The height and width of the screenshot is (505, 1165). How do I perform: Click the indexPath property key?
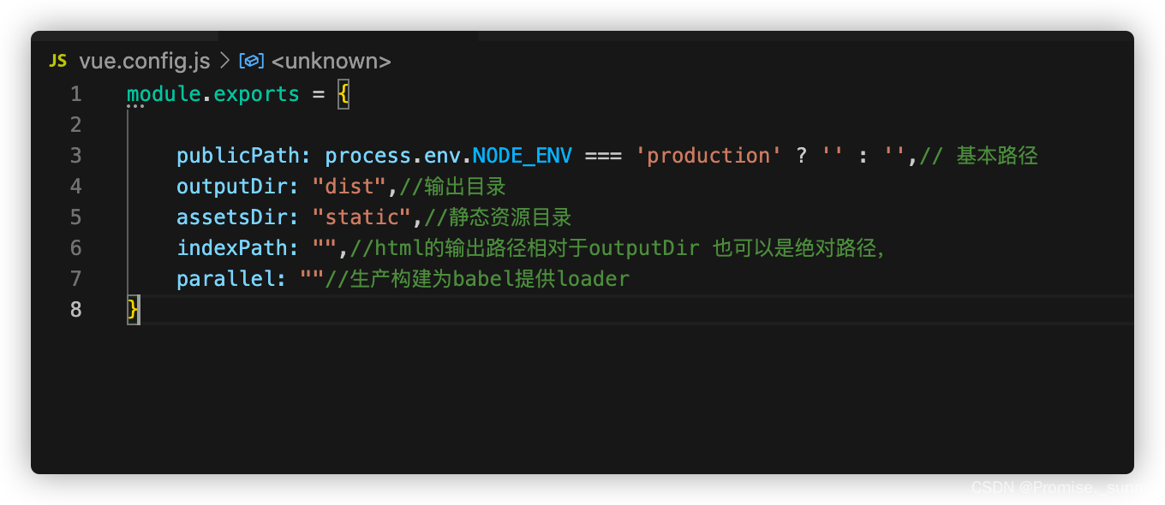pos(232,248)
